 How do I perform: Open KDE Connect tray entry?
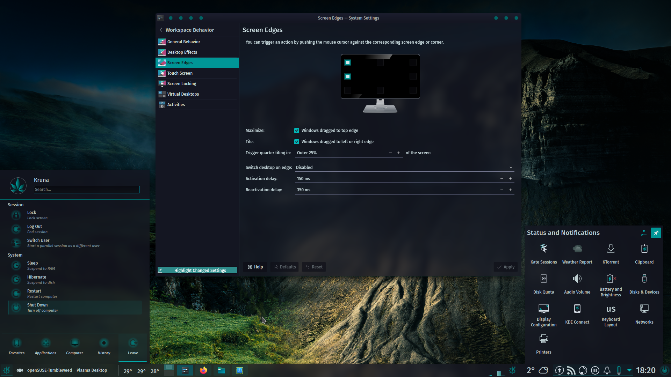coord(577,314)
